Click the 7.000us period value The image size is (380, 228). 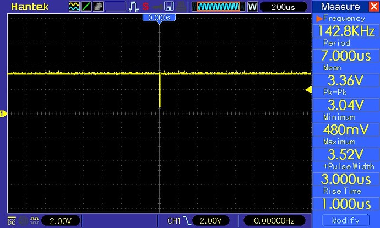pos(346,56)
